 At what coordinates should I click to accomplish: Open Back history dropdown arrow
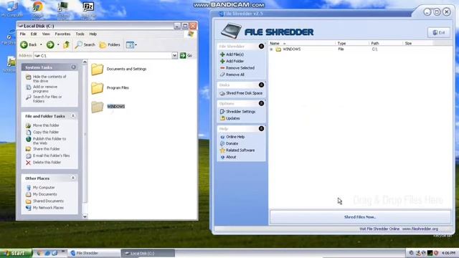[41, 44]
